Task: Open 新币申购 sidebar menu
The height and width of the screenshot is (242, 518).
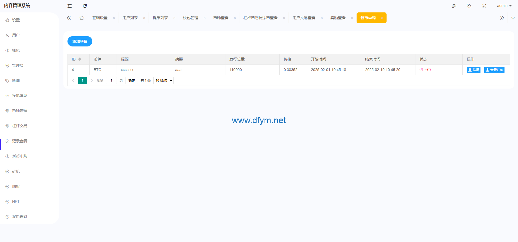Action: pyautogui.click(x=30, y=156)
